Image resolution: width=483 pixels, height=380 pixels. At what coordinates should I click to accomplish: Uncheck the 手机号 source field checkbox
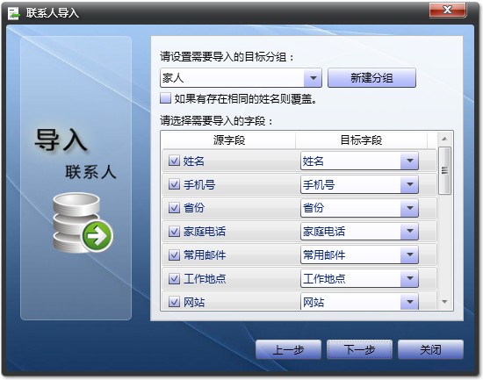point(174,184)
